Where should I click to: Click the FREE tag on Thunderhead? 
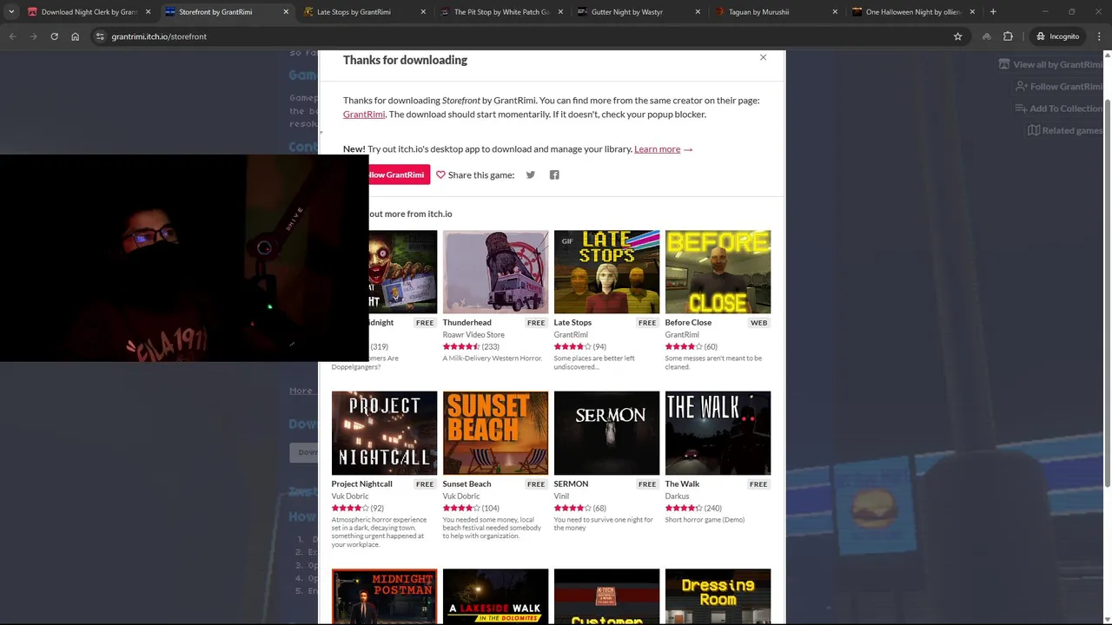pos(536,322)
